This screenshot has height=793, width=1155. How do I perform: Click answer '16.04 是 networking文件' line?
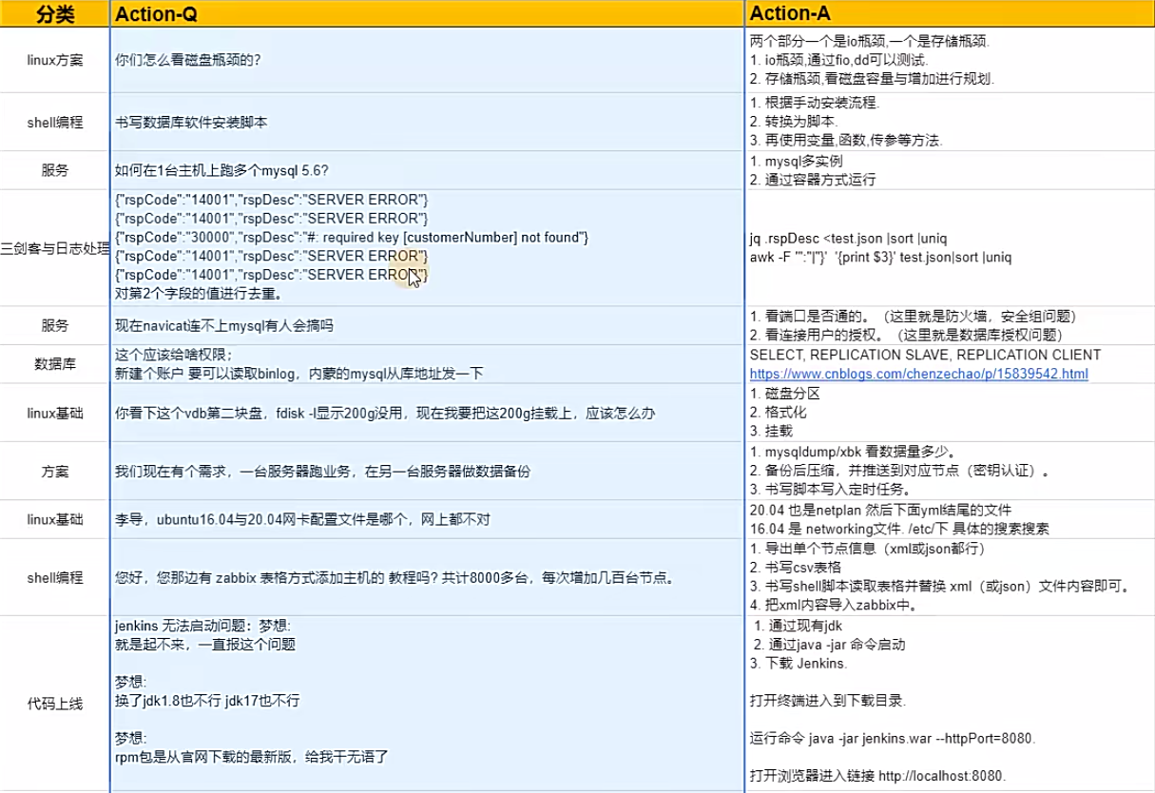point(899,529)
